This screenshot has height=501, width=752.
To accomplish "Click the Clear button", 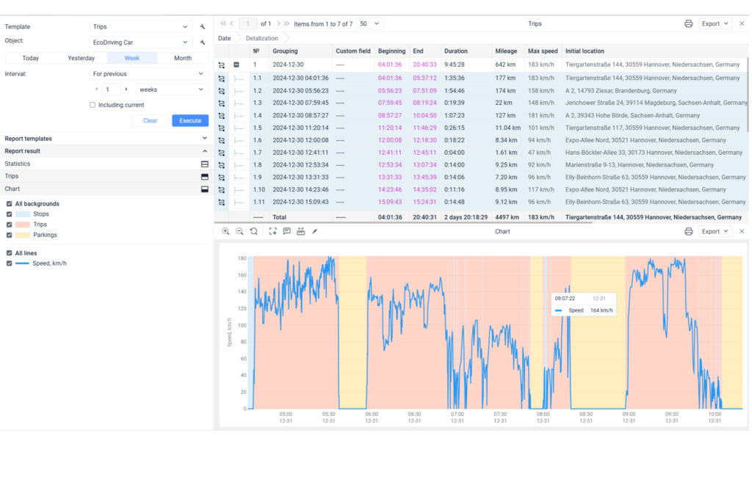I will [150, 120].
